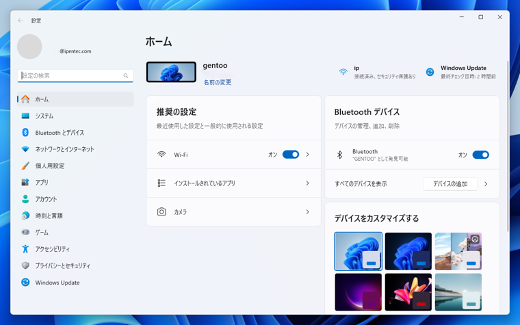This screenshot has width=520, height=325.
Task: Click the プライバシーとセキュリティ shield icon
Action: click(x=25, y=265)
